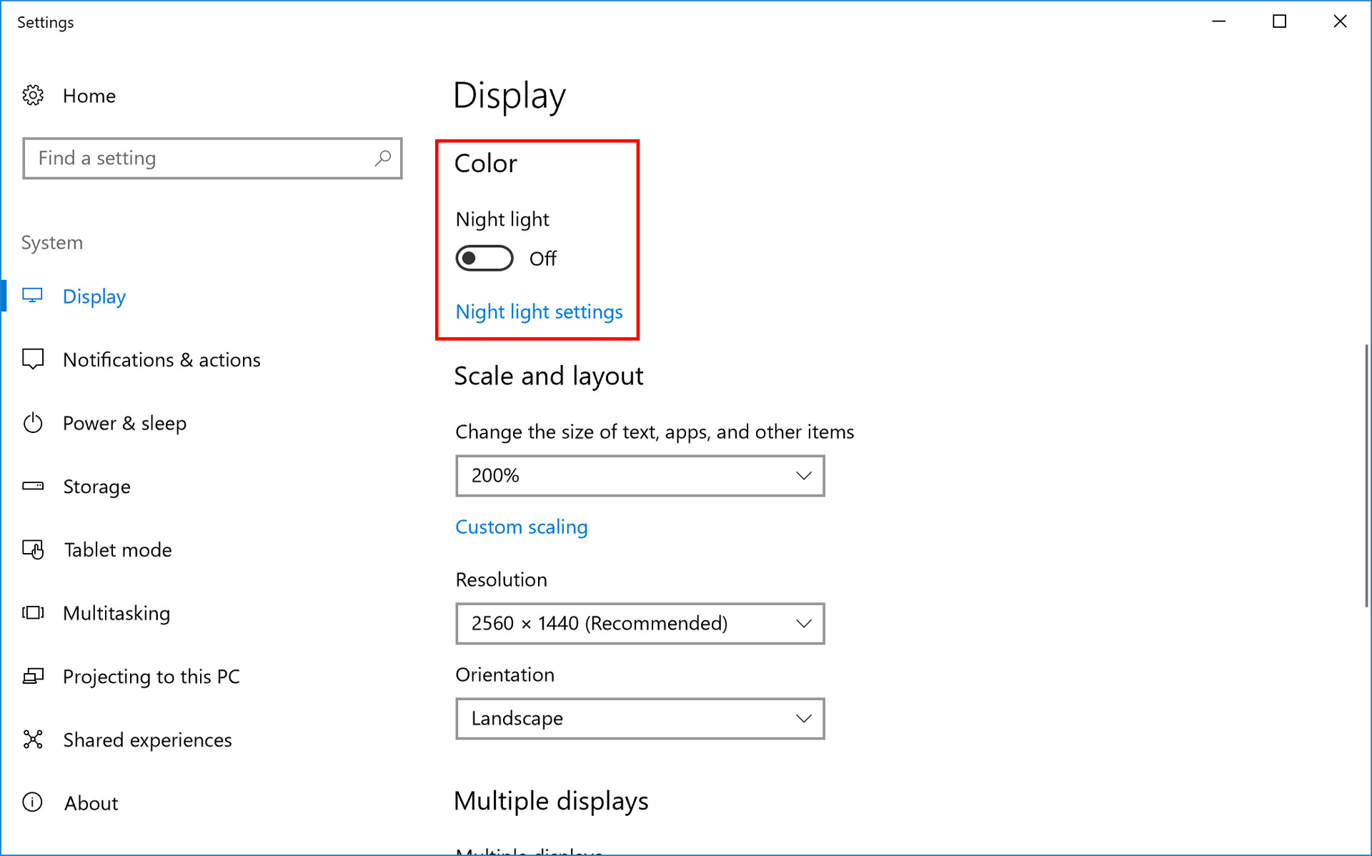Open Night light settings link
The width and height of the screenshot is (1372, 856).
coord(539,312)
